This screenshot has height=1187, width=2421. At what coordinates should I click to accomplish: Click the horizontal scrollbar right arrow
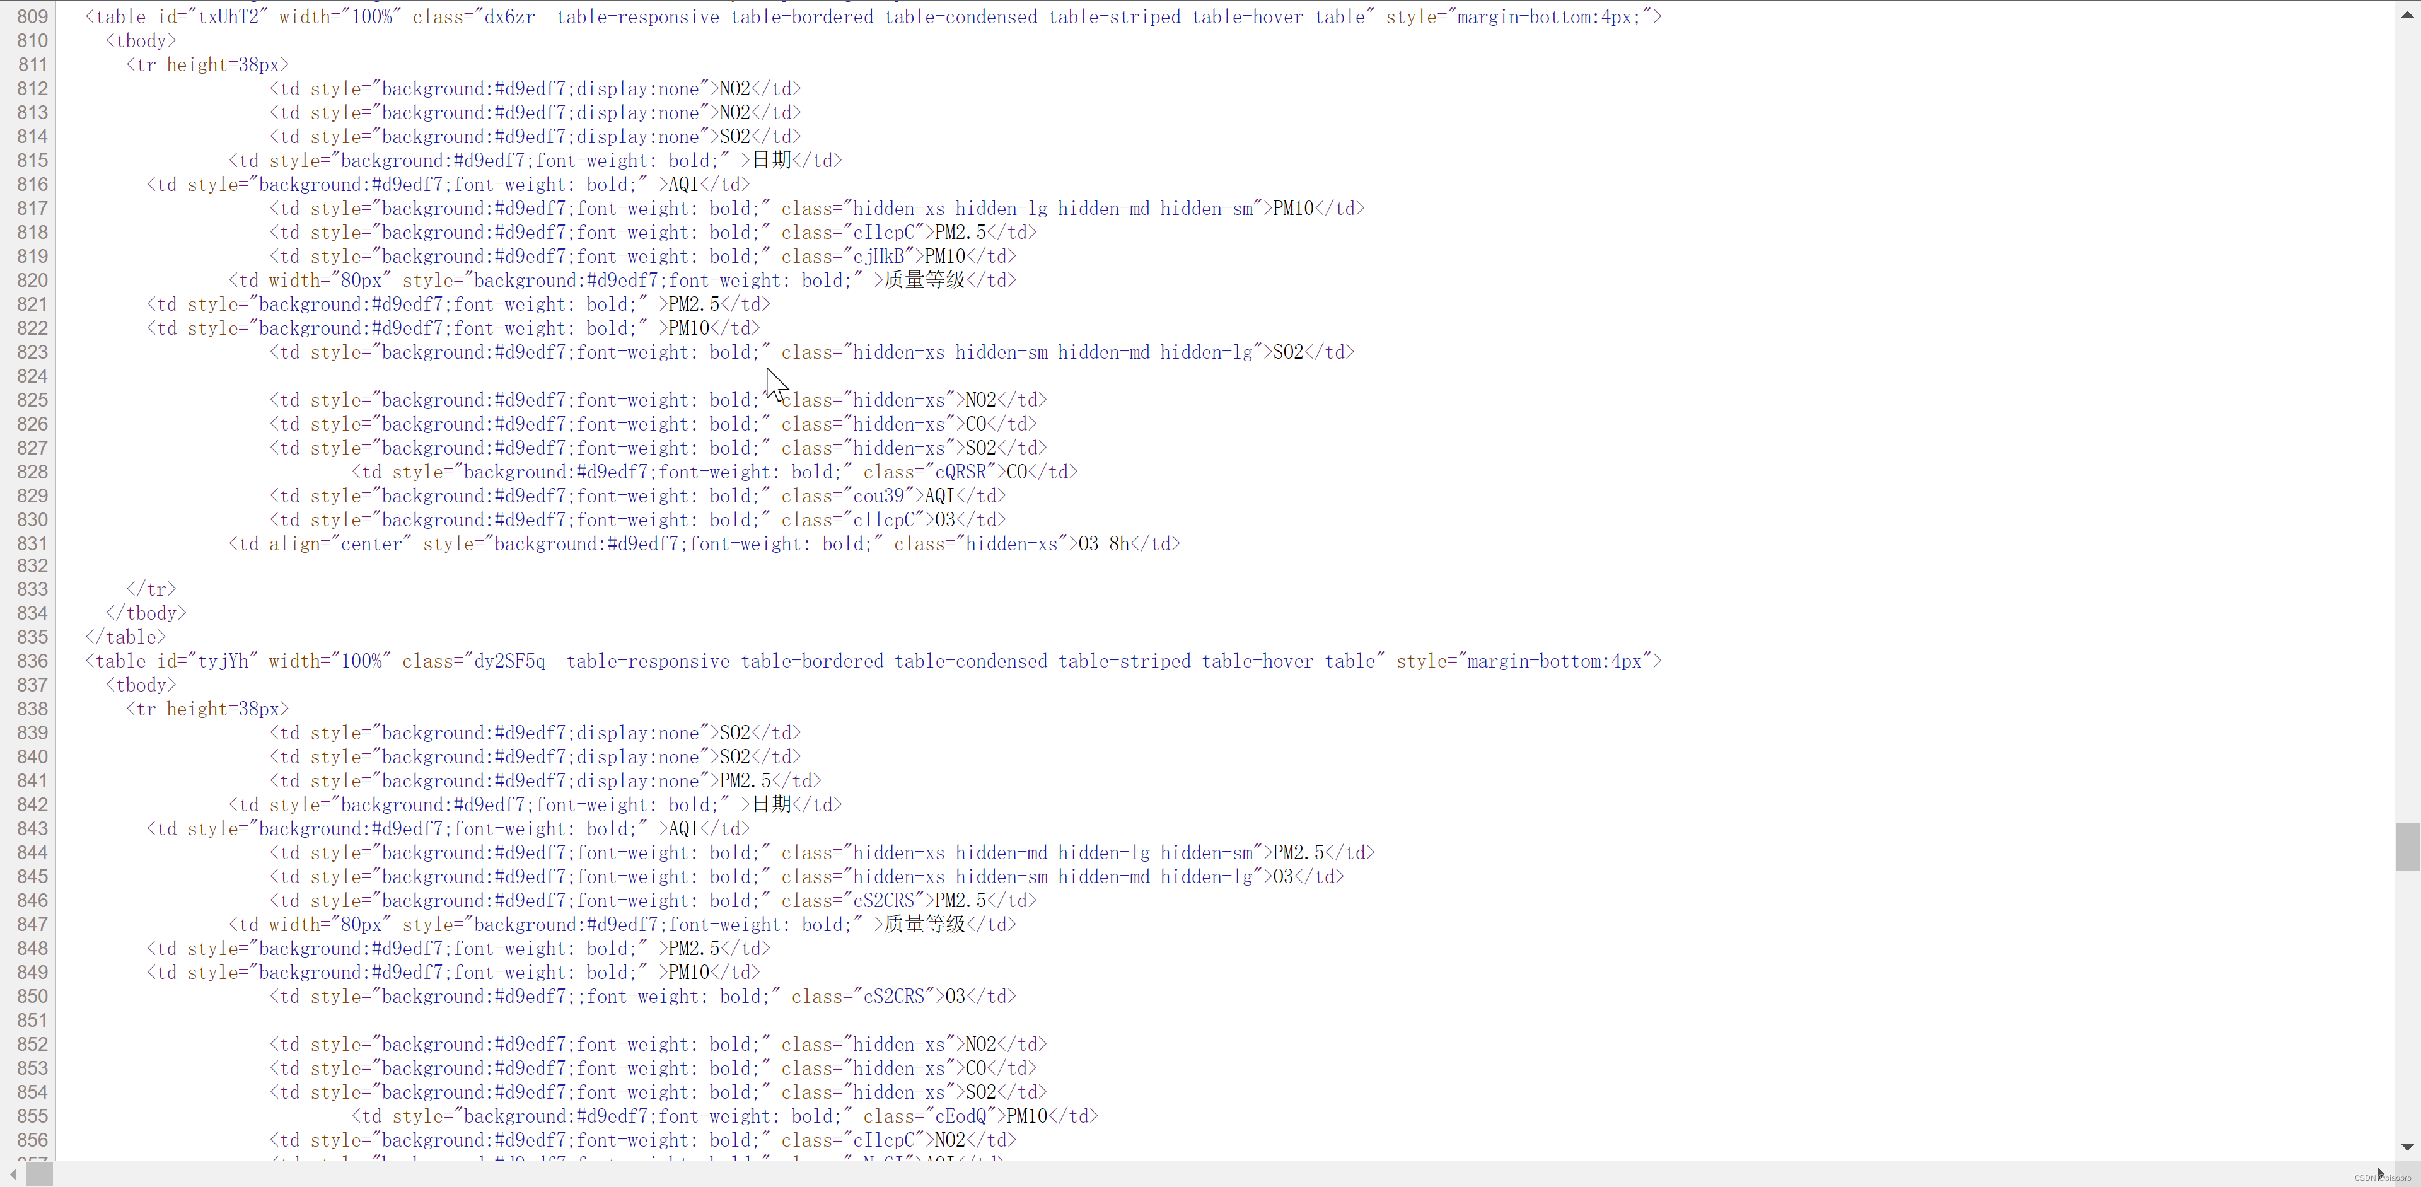[2381, 1175]
